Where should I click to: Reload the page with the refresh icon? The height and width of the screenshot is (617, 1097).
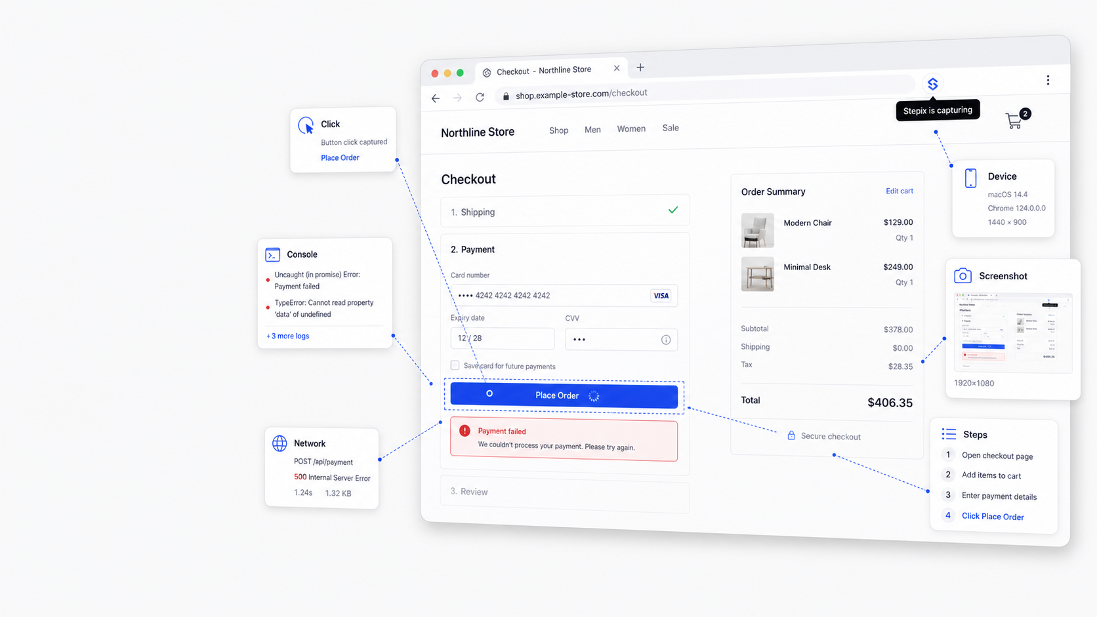[480, 97]
